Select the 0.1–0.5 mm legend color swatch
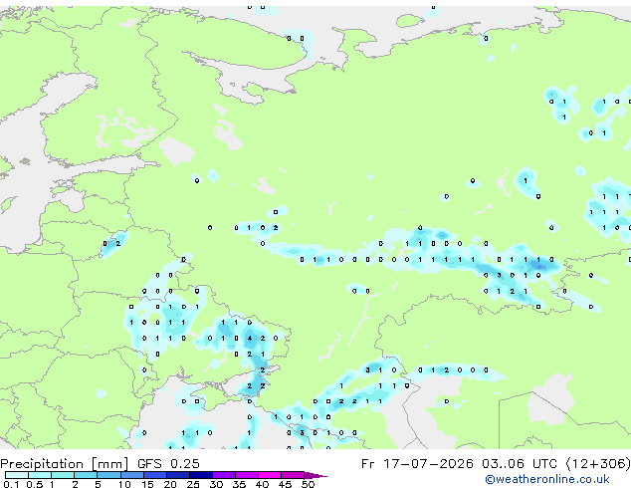This screenshot has width=631, height=488. coord(17,475)
